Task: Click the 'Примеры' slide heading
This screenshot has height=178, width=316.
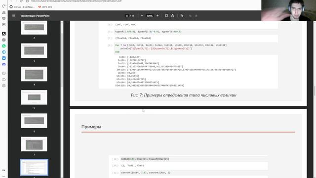Action: point(91,127)
